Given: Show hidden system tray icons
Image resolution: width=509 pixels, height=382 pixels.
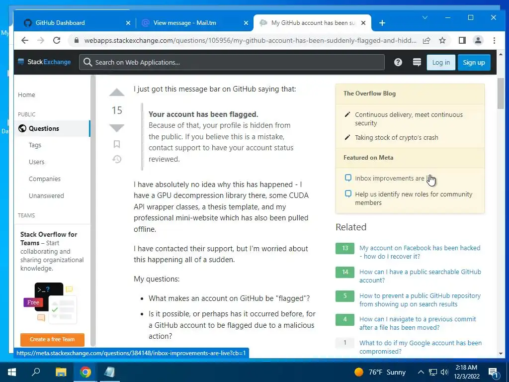Looking at the screenshot, I should coord(421,372).
